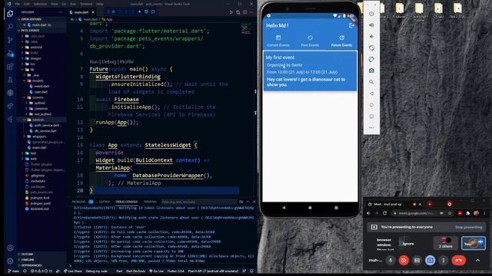Toggle microphone in Meet window
492x276 pixels.
pyautogui.click(x=391, y=260)
